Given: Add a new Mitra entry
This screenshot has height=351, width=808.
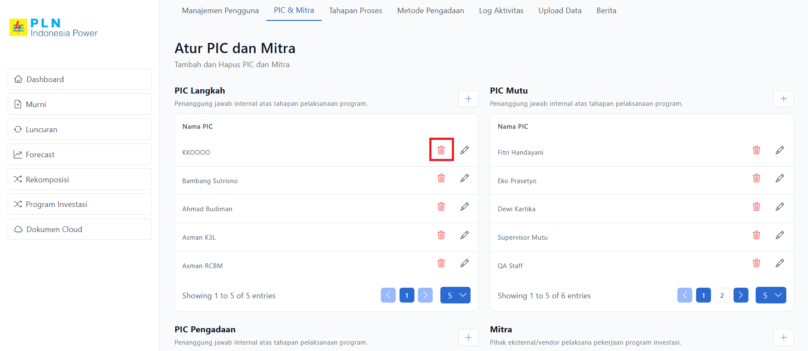Looking at the screenshot, I should click(783, 337).
